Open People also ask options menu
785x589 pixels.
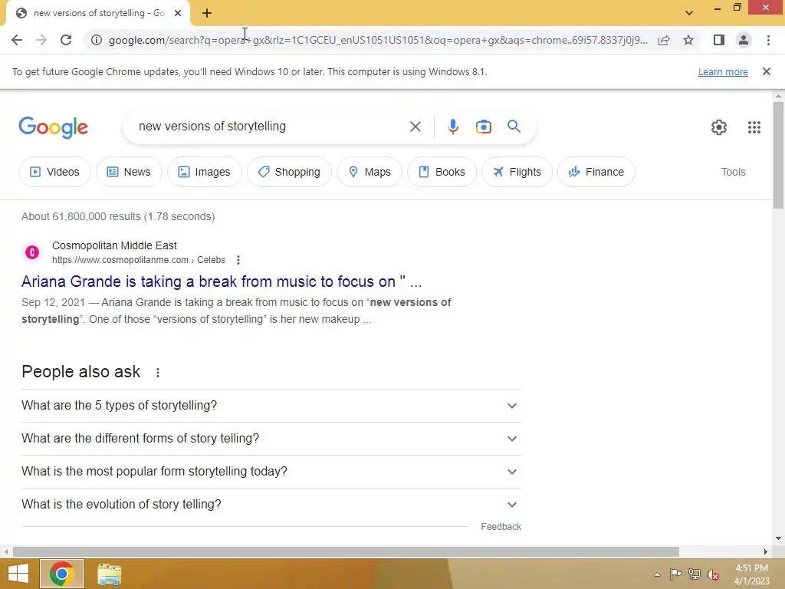point(158,373)
